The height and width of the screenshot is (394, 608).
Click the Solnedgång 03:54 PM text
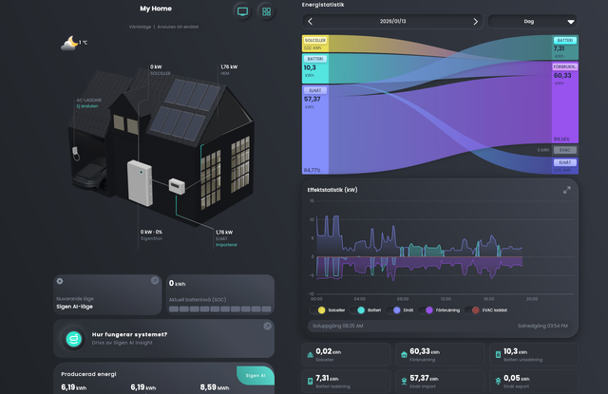pos(542,326)
